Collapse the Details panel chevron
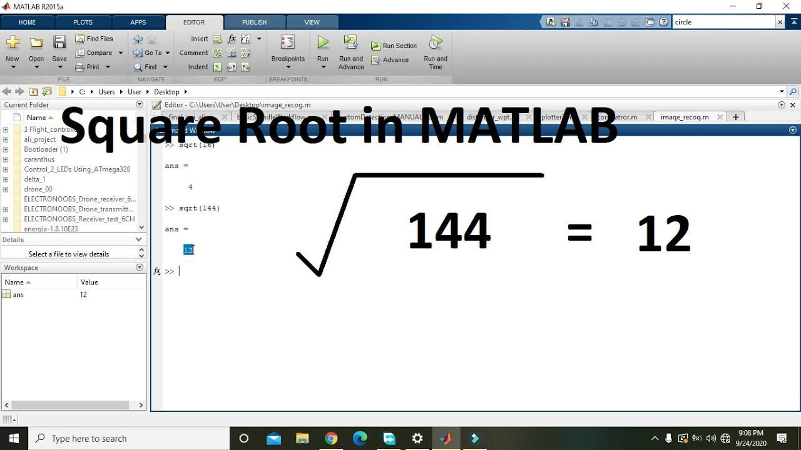The width and height of the screenshot is (801, 450). pyautogui.click(x=139, y=239)
